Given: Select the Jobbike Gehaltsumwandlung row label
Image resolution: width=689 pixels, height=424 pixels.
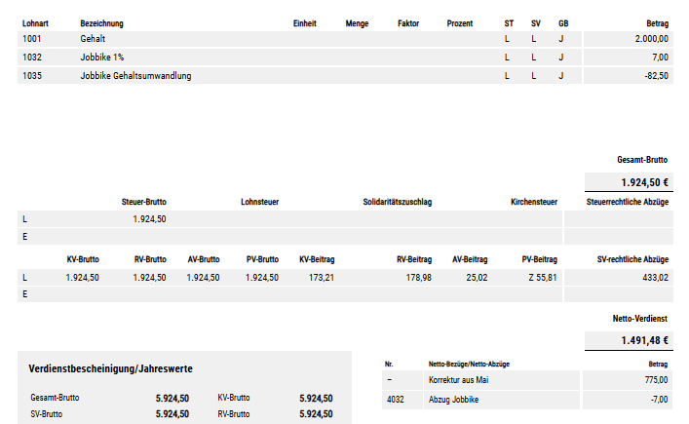Looking at the screenshot, I should coord(135,76).
